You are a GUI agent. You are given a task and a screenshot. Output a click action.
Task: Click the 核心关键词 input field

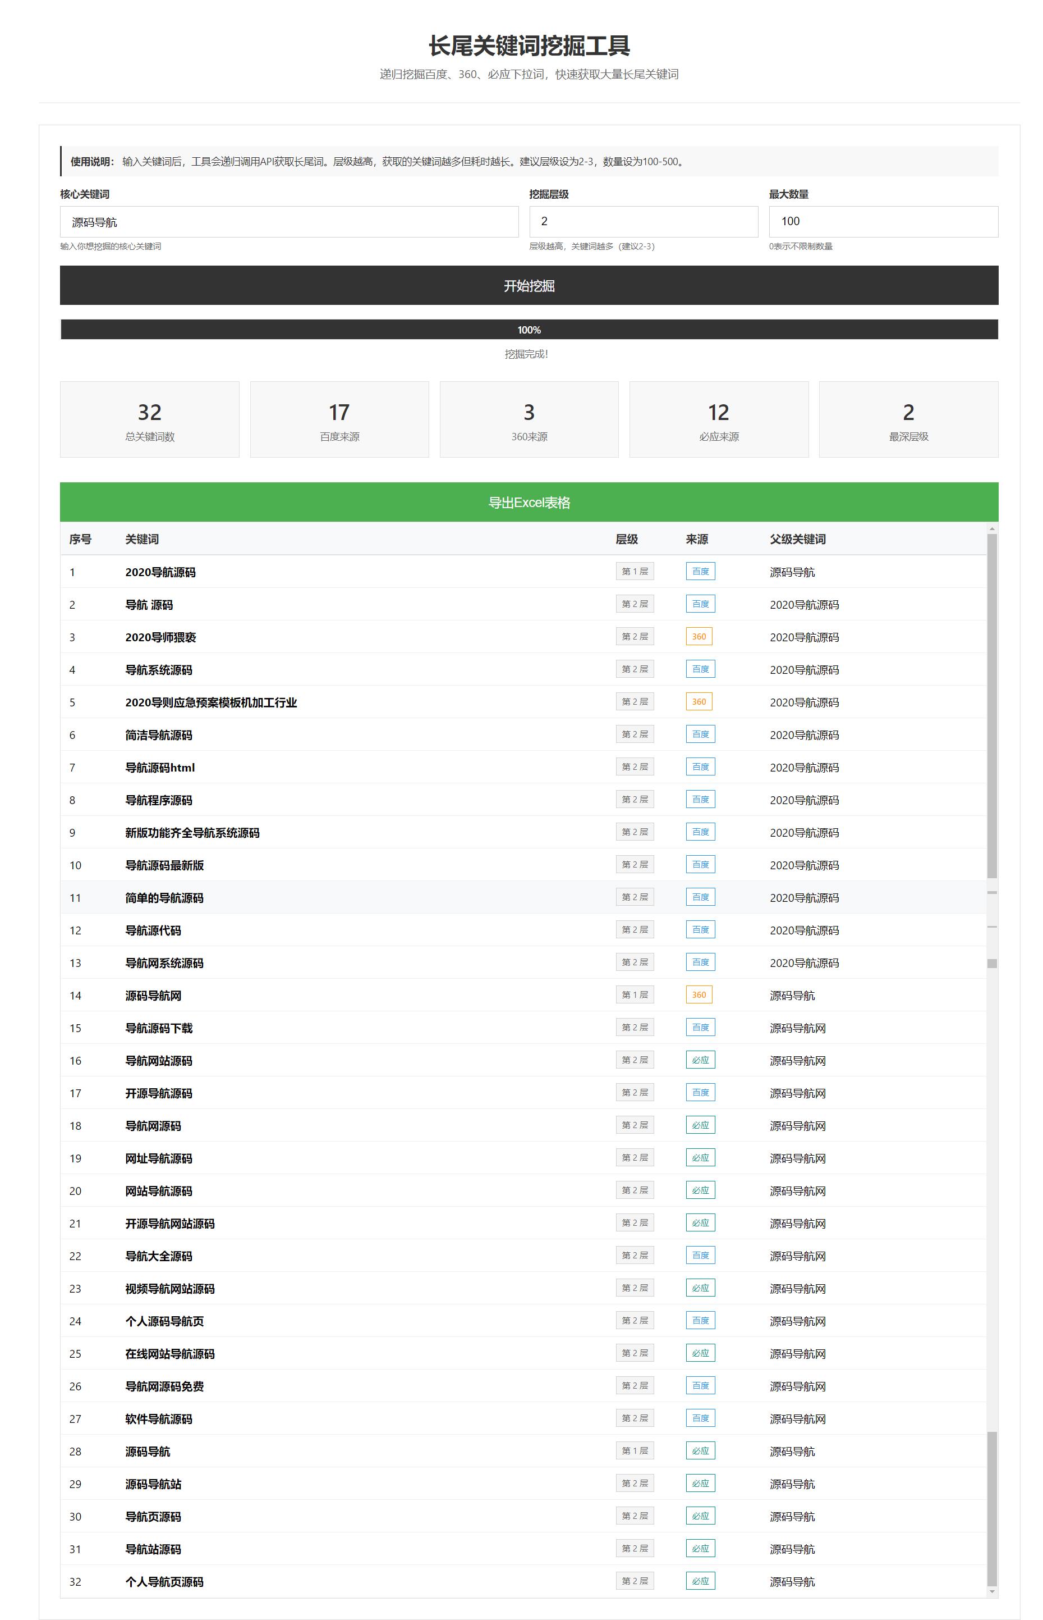(288, 222)
